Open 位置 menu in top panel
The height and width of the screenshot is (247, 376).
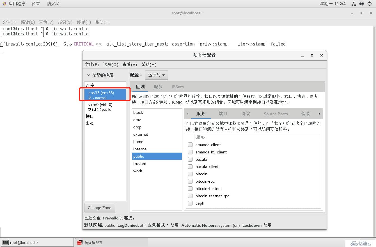pos(36,4)
